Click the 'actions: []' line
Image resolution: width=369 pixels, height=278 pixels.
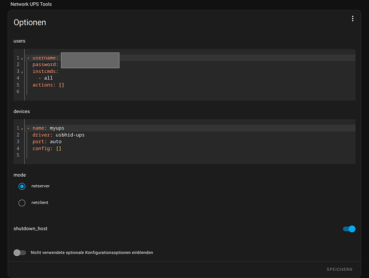pyautogui.click(x=48, y=85)
